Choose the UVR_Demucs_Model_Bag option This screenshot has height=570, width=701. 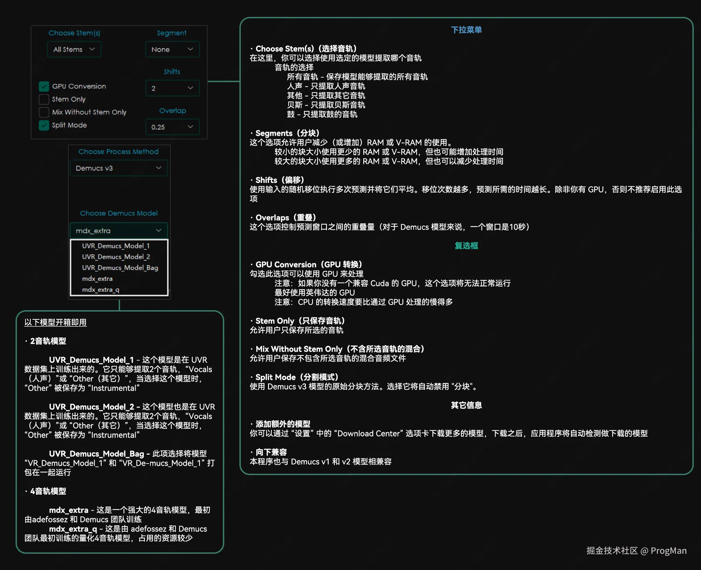click(120, 267)
